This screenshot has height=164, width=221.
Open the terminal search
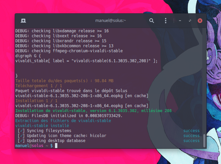coord(152,21)
